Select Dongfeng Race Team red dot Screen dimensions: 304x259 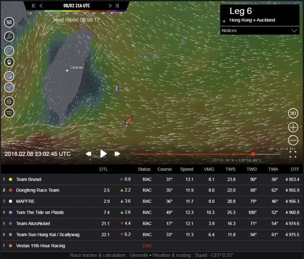tap(10, 190)
